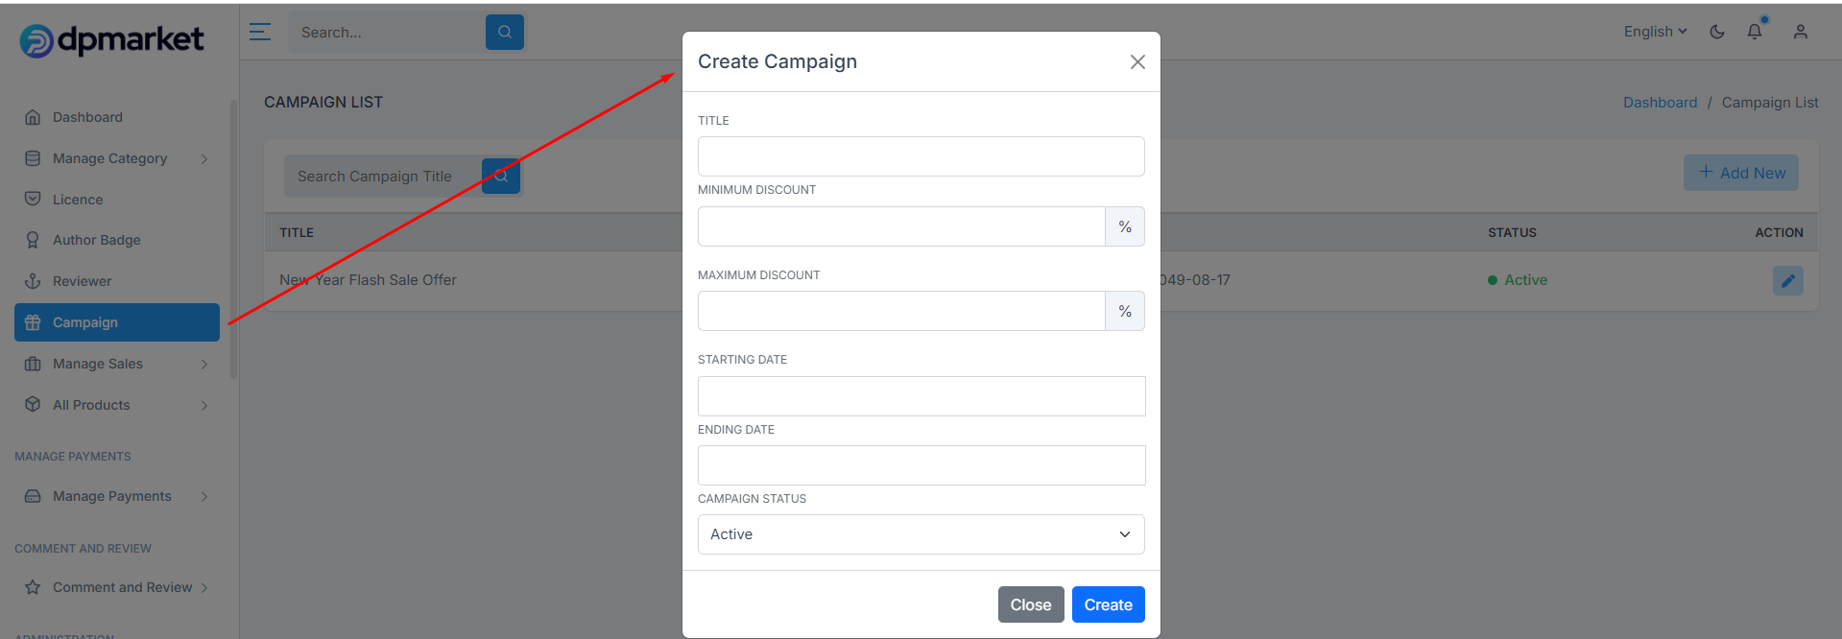Click the top search magnifier button

point(505,32)
